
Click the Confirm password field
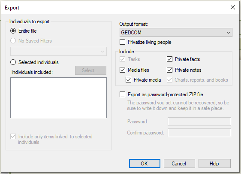pos(199,133)
